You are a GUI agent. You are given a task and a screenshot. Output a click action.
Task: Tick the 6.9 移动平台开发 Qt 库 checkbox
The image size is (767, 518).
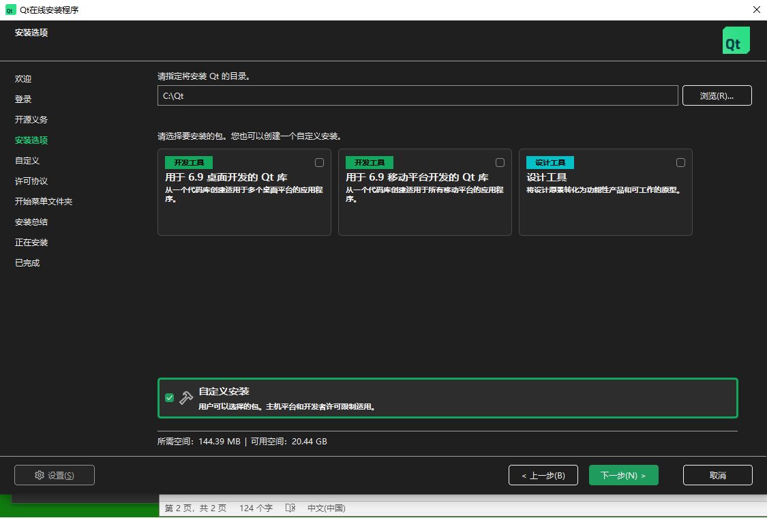(500, 162)
